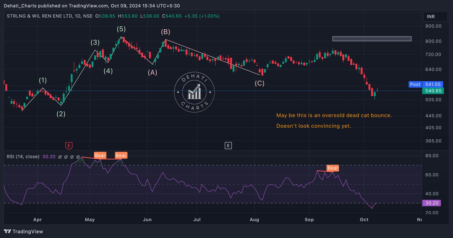This screenshot has height=238, width=453.
Task: Click the 365.00 price axis label
Action: click(x=433, y=141)
